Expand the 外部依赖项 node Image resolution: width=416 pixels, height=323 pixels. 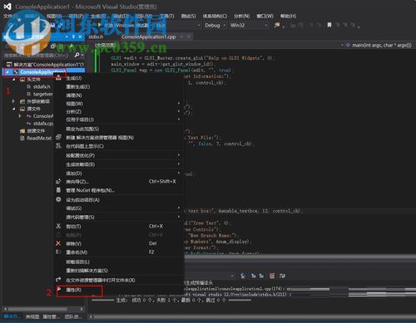[13, 101]
